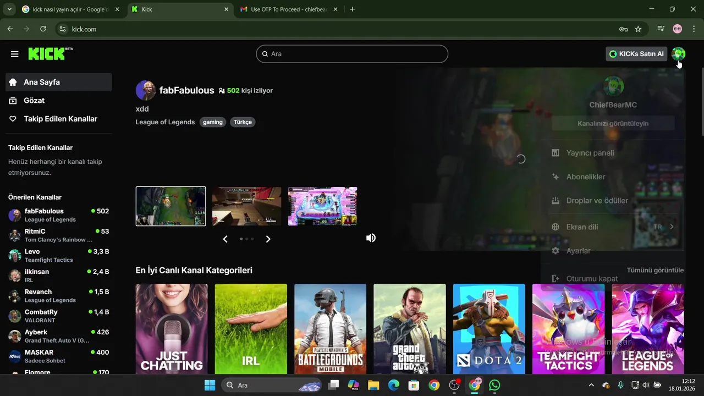The image size is (704, 396).
Task: Click the user profile avatar top right
Action: (x=679, y=53)
